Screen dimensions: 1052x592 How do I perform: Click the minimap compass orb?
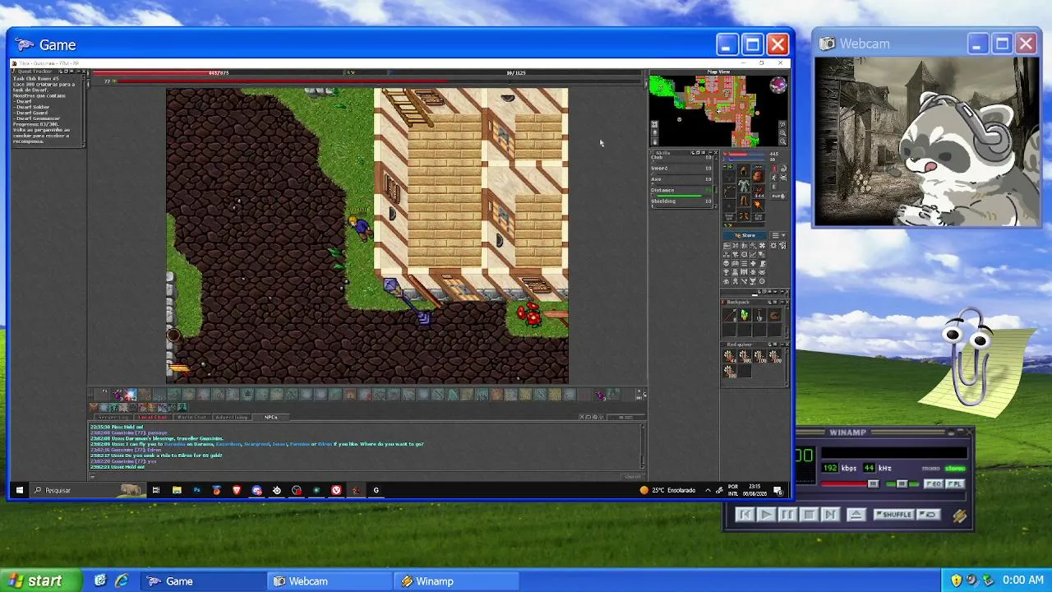tap(778, 85)
